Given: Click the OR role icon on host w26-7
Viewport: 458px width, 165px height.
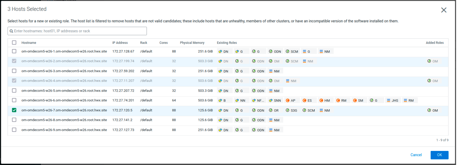Looking at the screenshot, I should (x=271, y=110).
